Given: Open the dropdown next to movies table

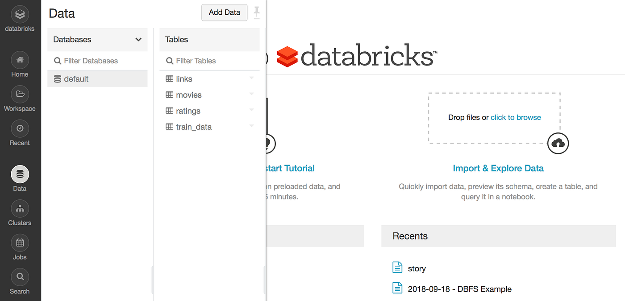Looking at the screenshot, I should tap(251, 94).
